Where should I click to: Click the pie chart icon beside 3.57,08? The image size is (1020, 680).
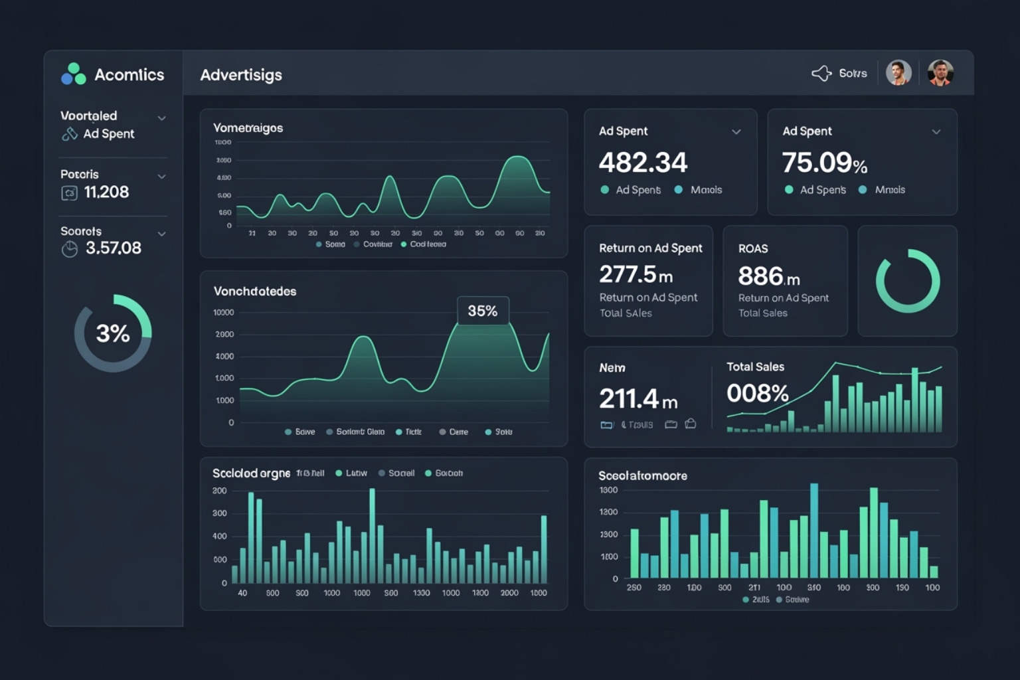coord(69,248)
